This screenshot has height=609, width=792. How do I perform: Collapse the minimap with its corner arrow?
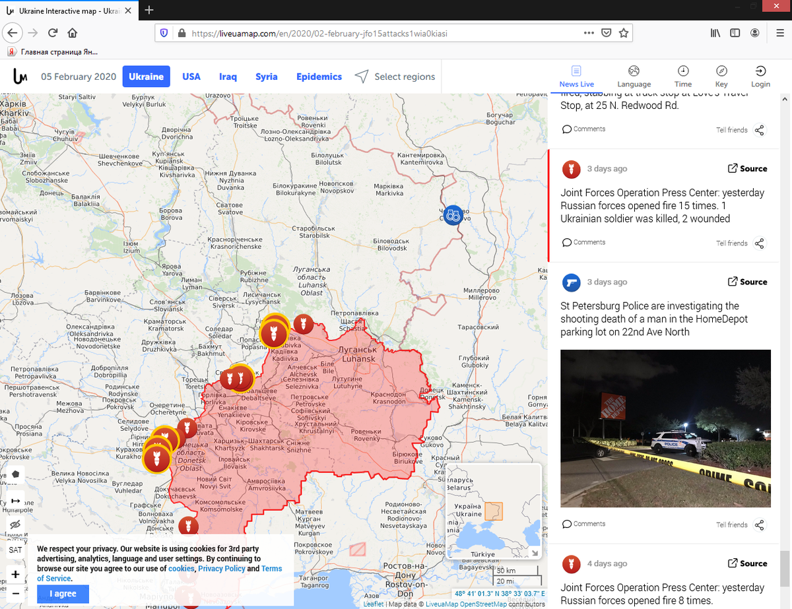[x=535, y=553]
